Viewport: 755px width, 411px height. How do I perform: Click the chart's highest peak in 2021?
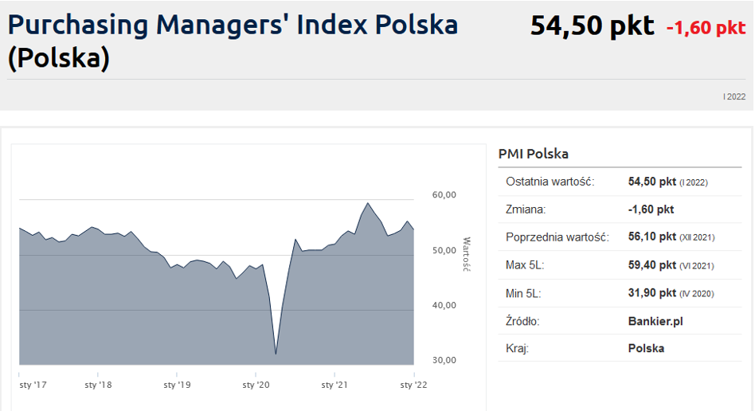click(x=367, y=203)
